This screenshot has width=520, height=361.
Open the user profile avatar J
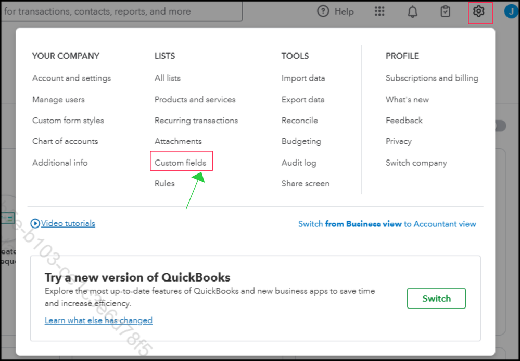pos(511,11)
